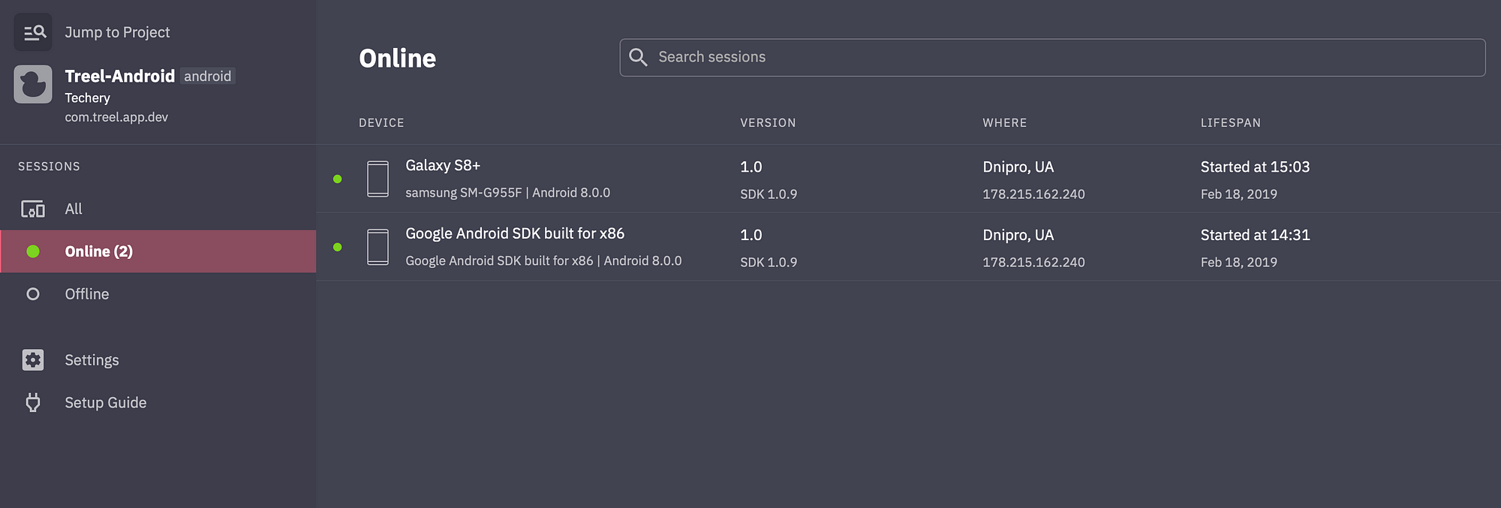
Task: Click the LIFESPAN column header
Action: pos(1231,122)
